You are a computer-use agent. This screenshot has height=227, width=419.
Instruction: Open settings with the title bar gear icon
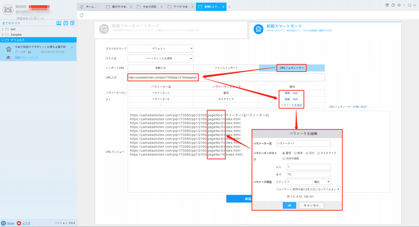(399, 5)
